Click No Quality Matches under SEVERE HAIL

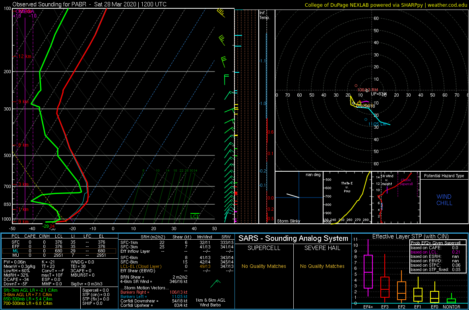(x=322, y=266)
